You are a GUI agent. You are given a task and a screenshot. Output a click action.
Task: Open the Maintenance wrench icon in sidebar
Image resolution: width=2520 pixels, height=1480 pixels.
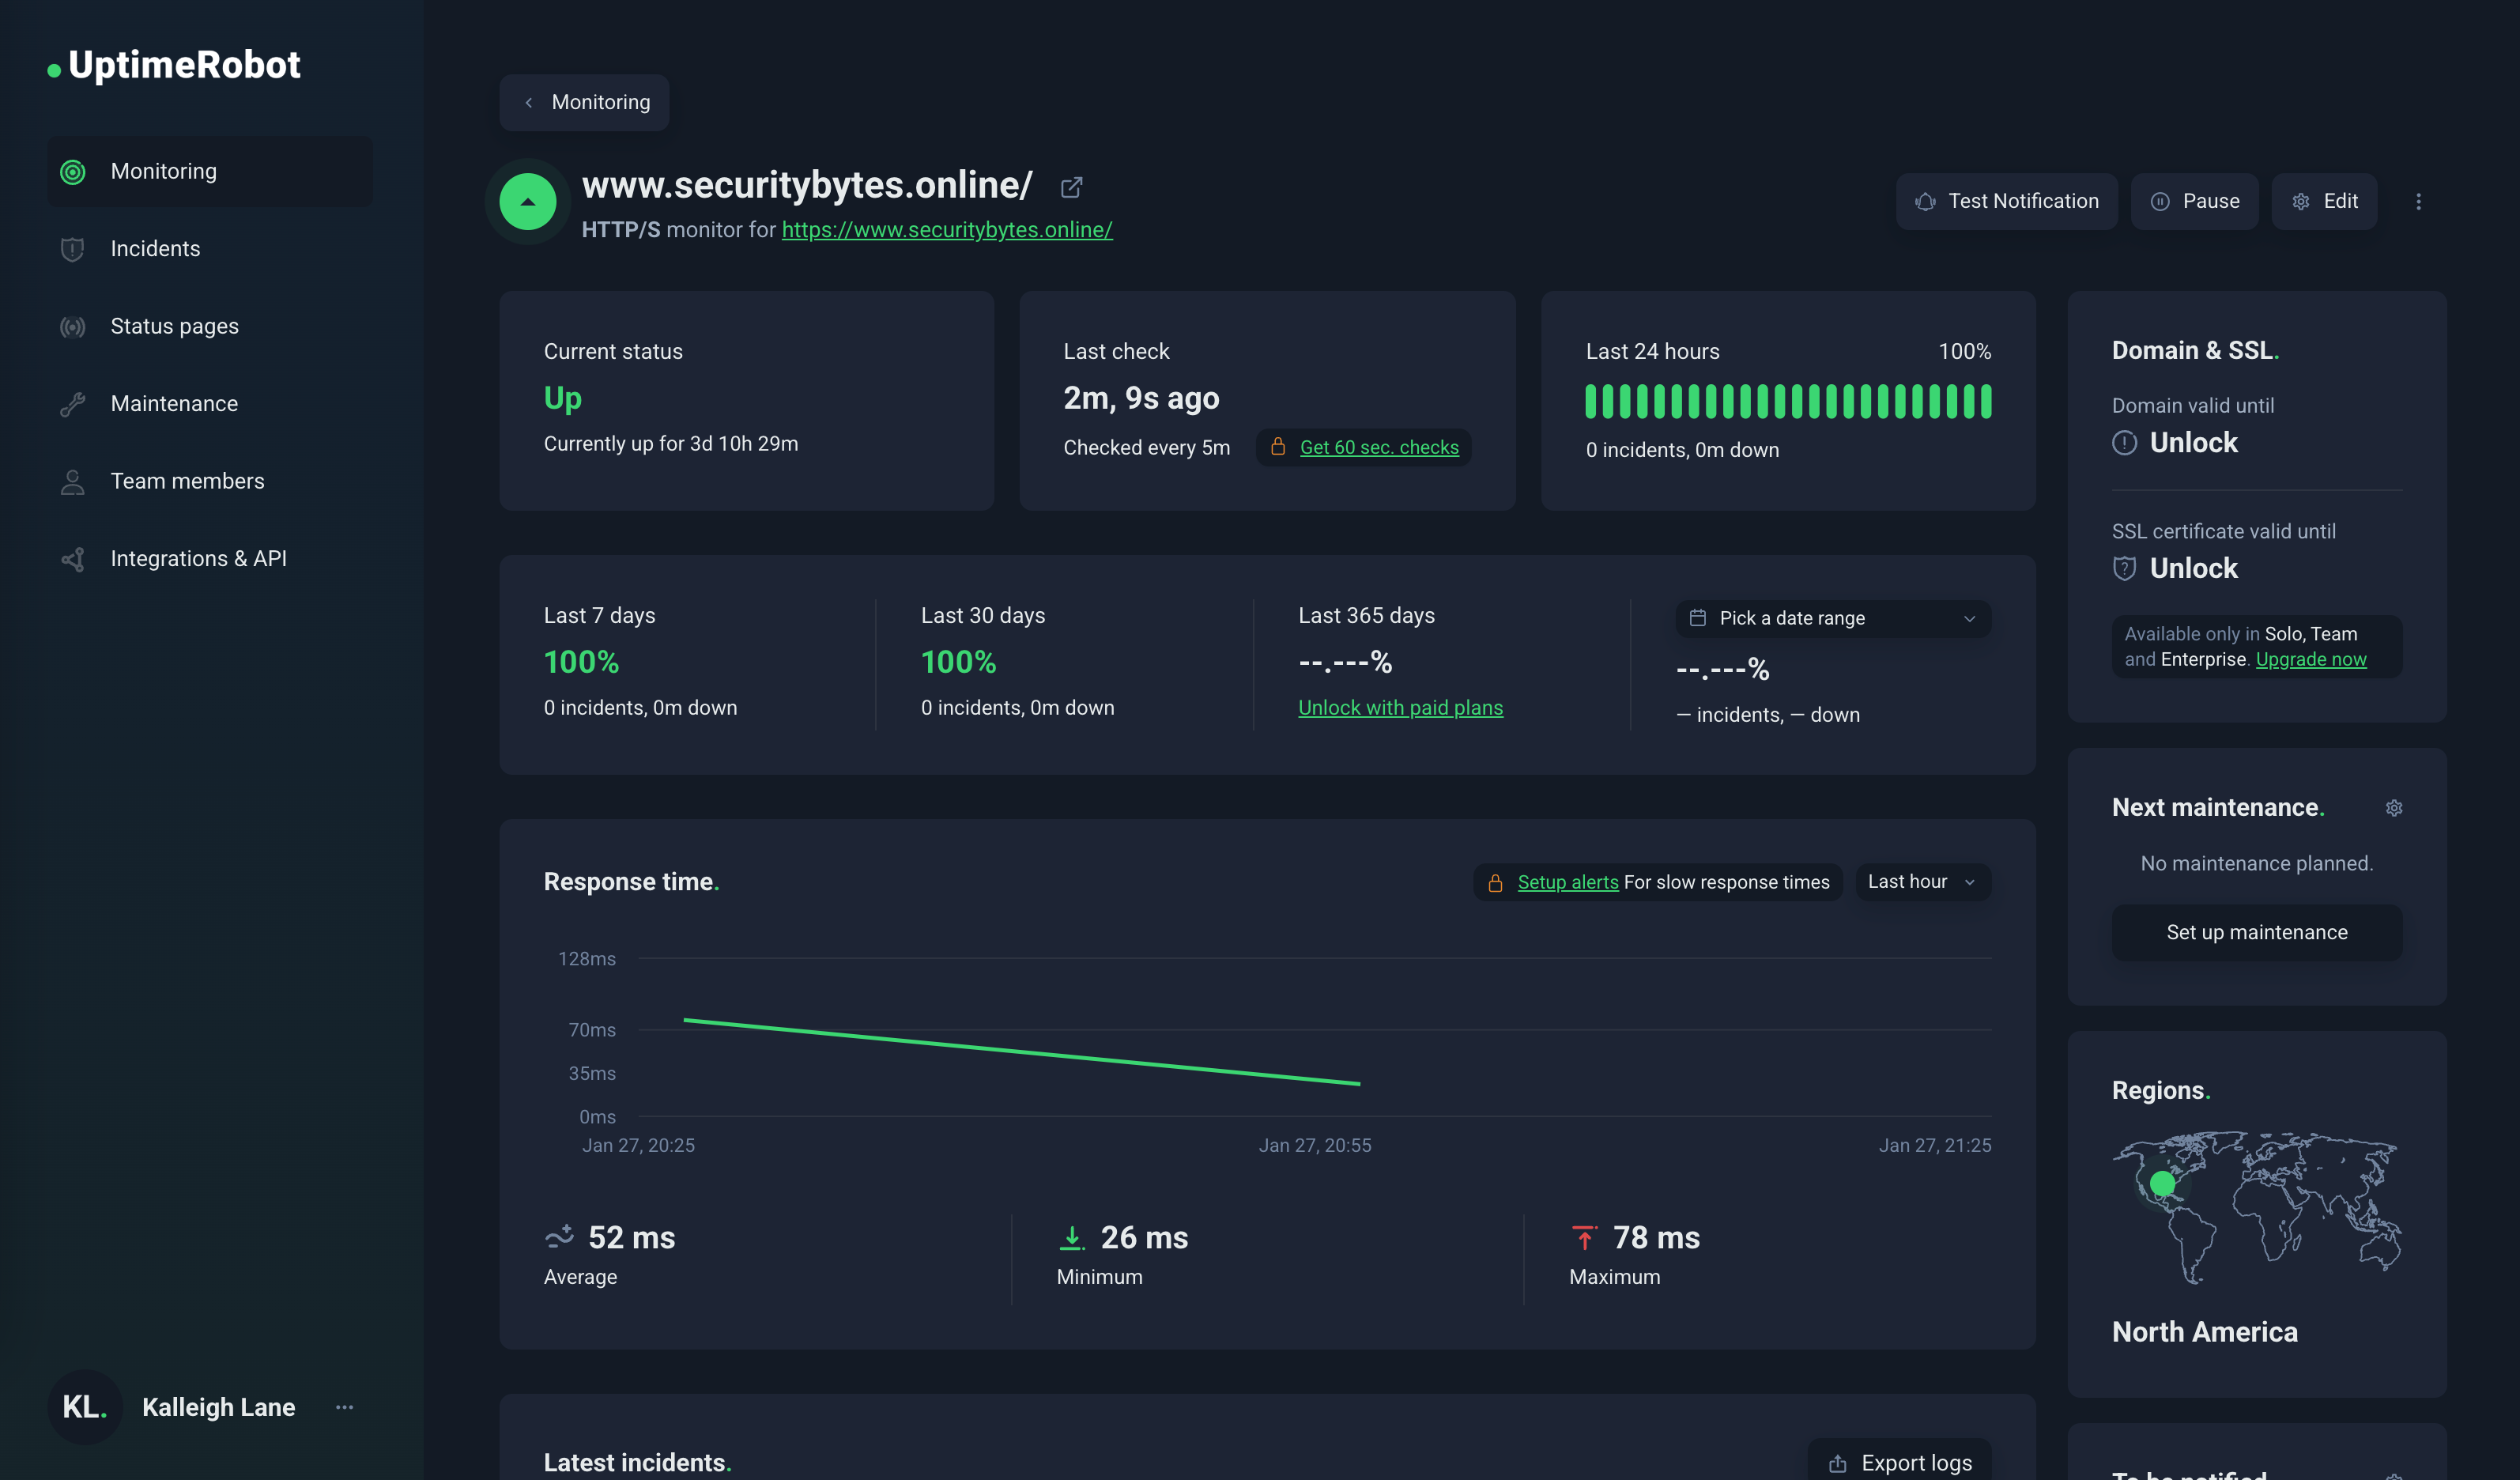tap(72, 403)
